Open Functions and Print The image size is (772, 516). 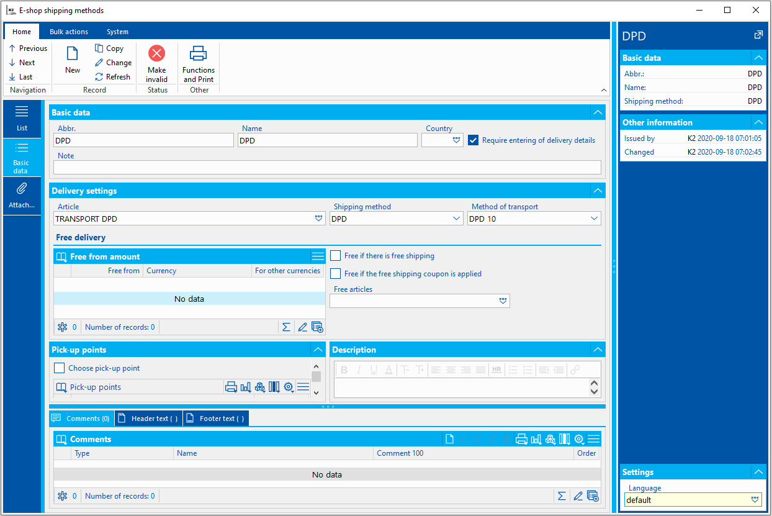[x=199, y=64]
